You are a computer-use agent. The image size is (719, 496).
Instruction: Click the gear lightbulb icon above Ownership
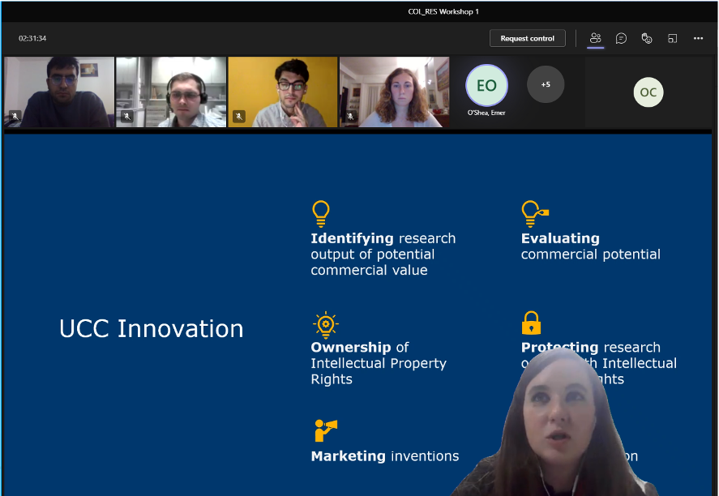(x=326, y=324)
